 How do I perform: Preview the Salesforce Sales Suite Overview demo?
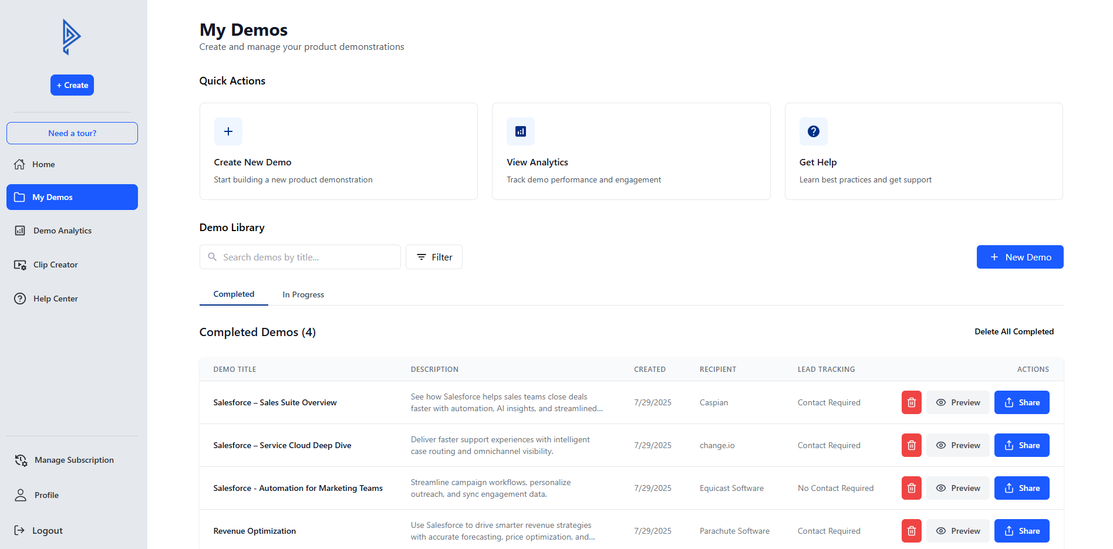pyautogui.click(x=958, y=402)
